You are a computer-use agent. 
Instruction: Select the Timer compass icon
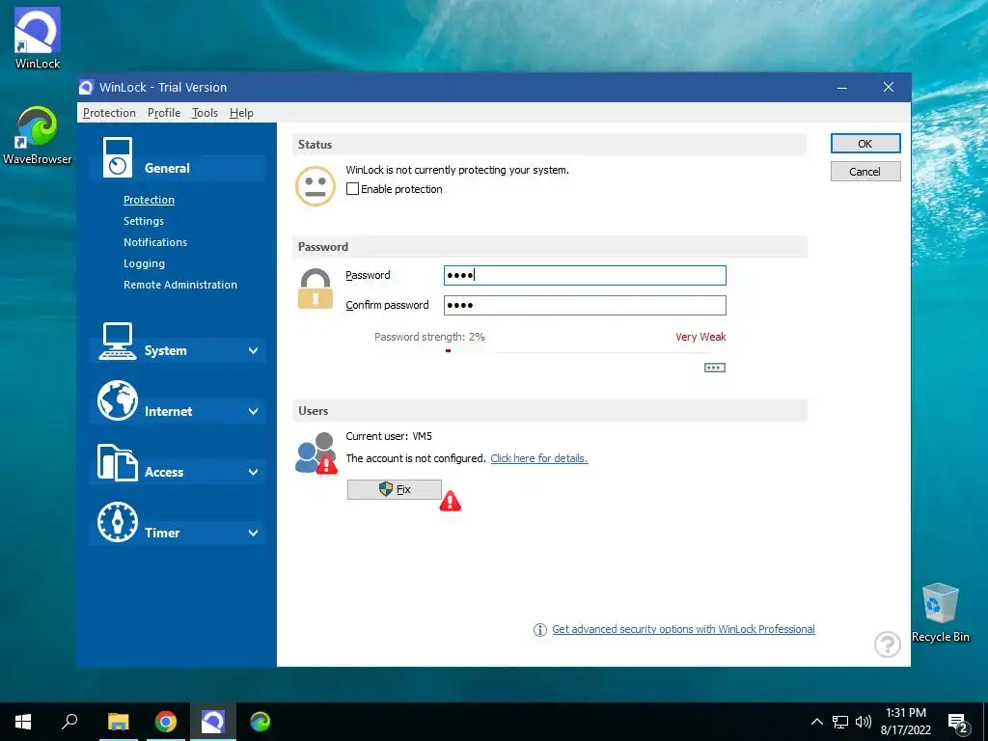117,522
